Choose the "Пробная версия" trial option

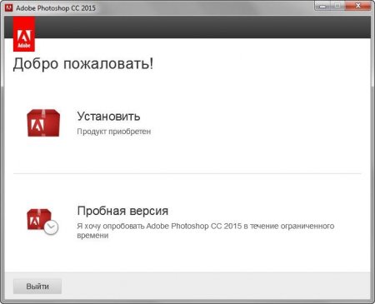click(122, 211)
